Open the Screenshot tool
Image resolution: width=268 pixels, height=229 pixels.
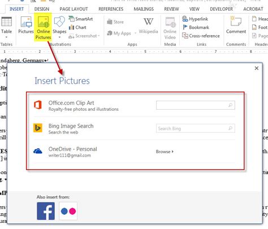[84, 36]
